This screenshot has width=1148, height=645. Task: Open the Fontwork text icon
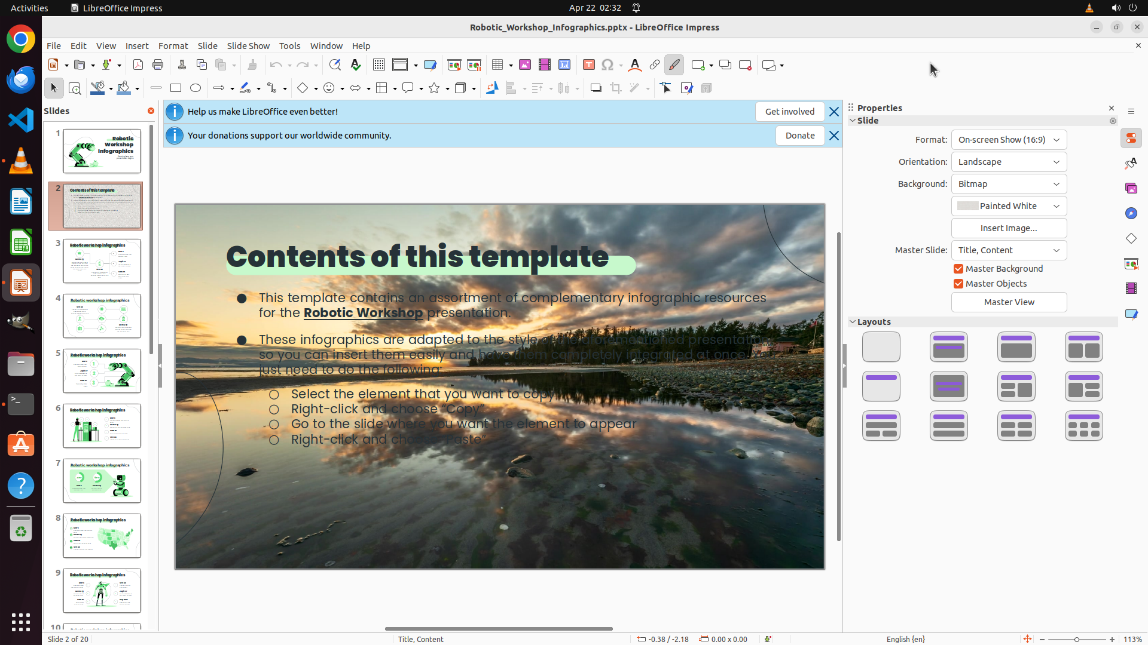tap(635, 65)
